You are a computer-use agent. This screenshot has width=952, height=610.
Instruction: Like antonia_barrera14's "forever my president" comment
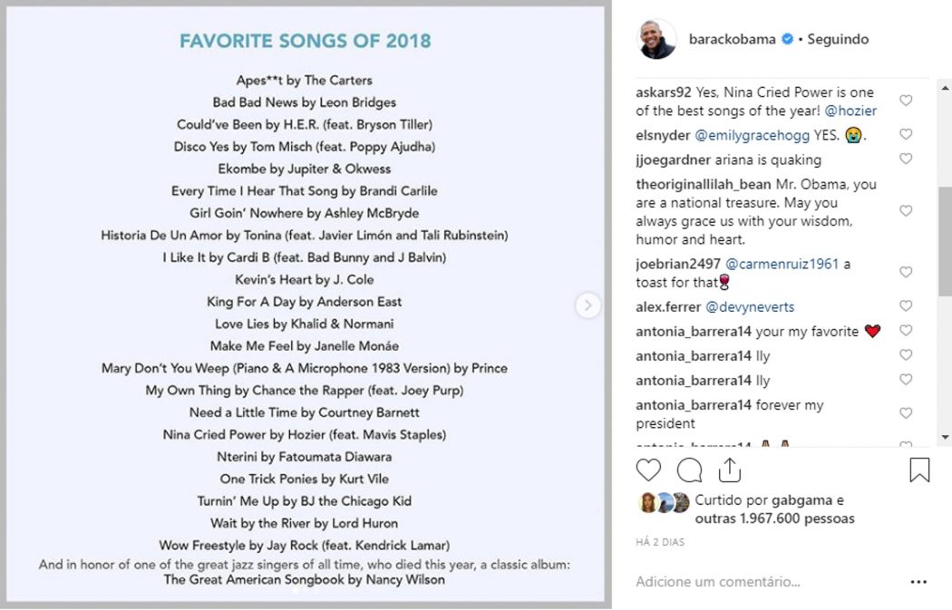point(905,413)
